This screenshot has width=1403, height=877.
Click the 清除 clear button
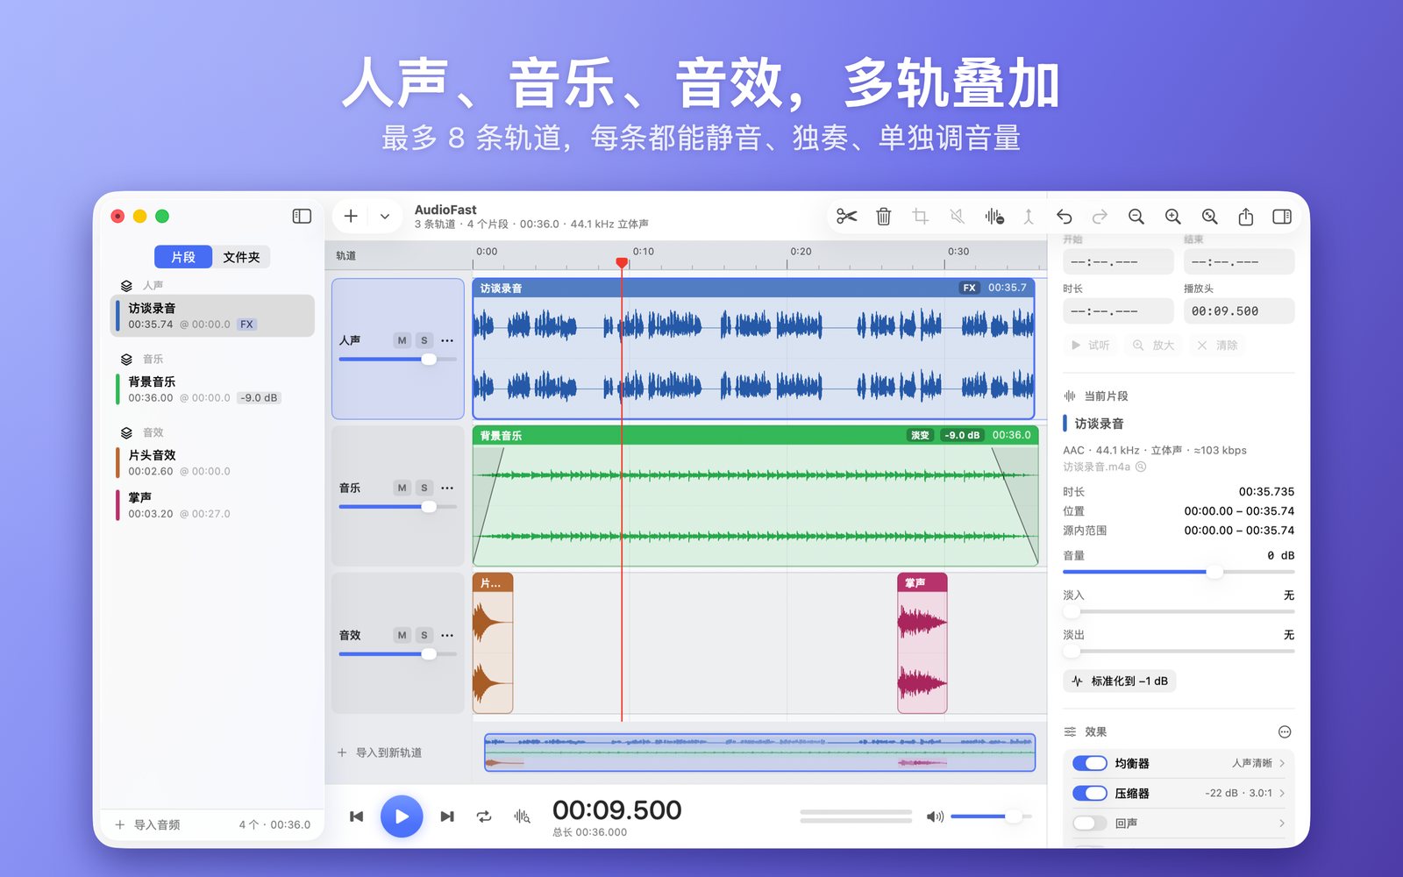click(x=1217, y=346)
